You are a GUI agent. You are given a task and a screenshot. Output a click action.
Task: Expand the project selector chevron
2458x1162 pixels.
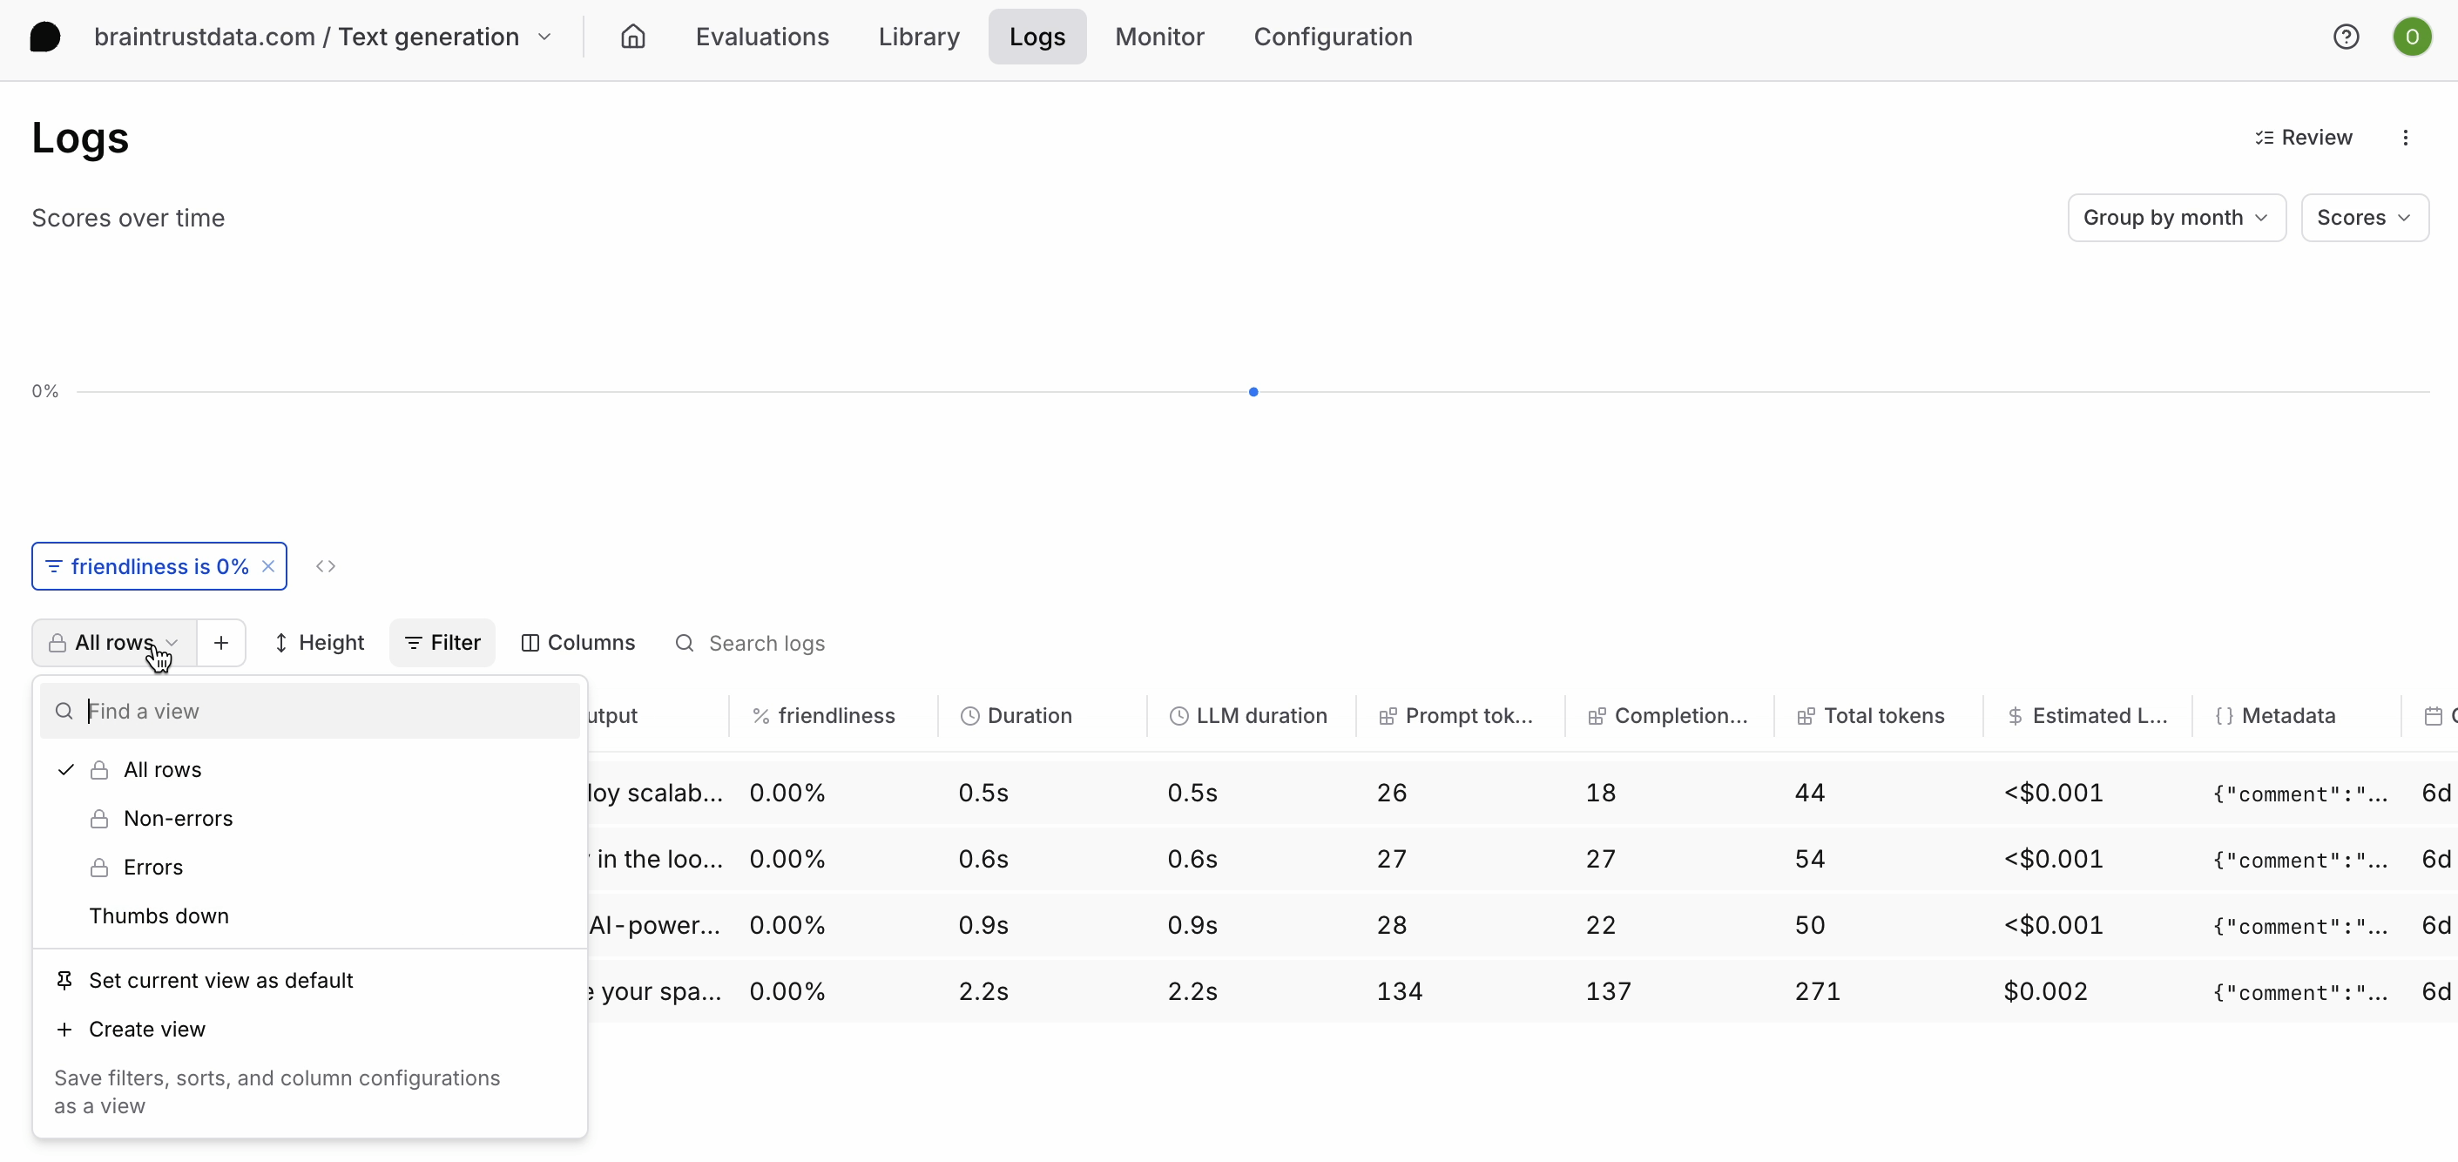click(x=545, y=37)
